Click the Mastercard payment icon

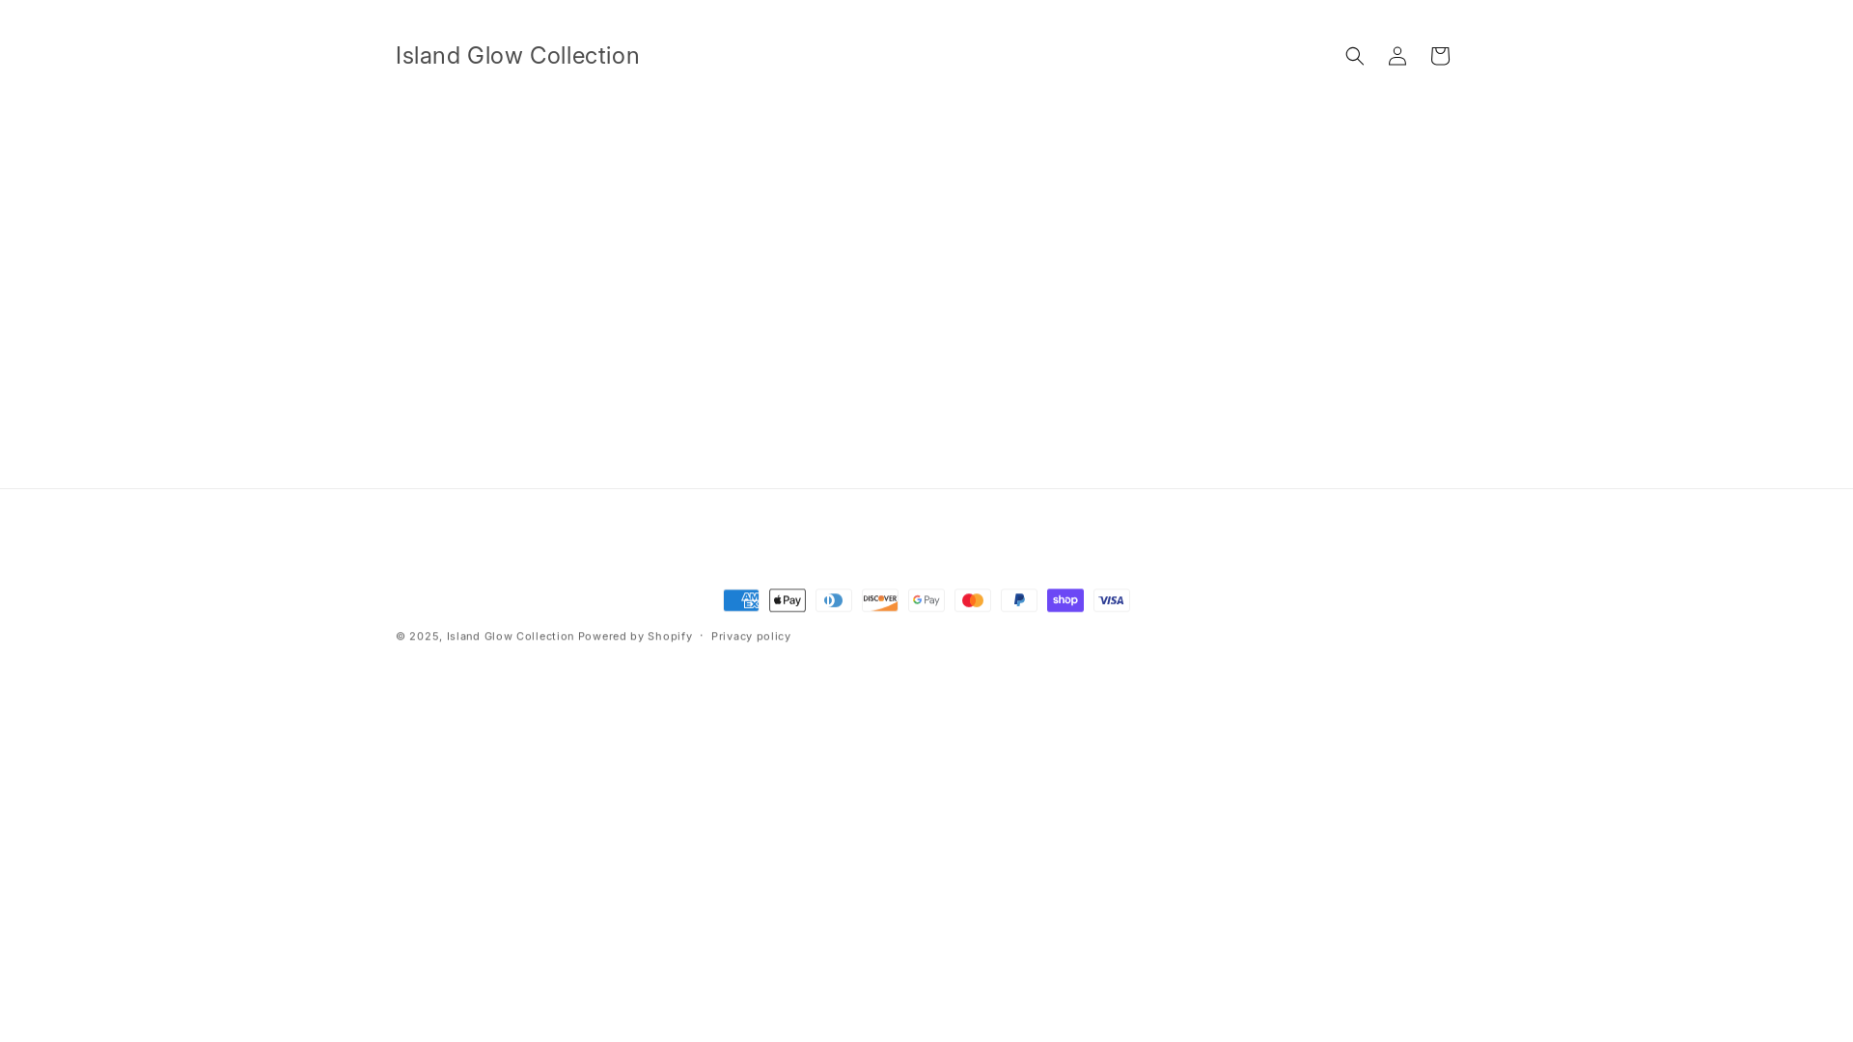(973, 600)
